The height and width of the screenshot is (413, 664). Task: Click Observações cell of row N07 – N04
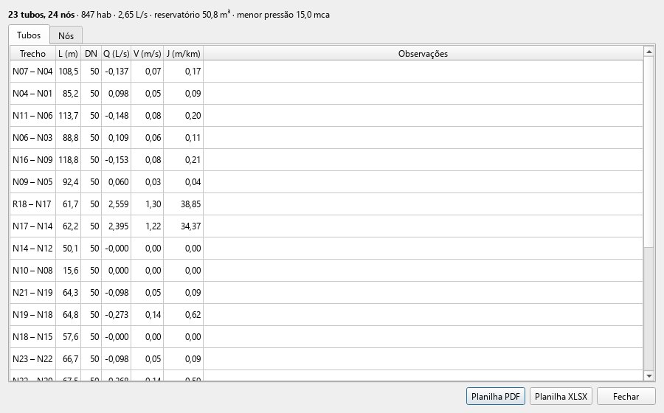point(423,71)
